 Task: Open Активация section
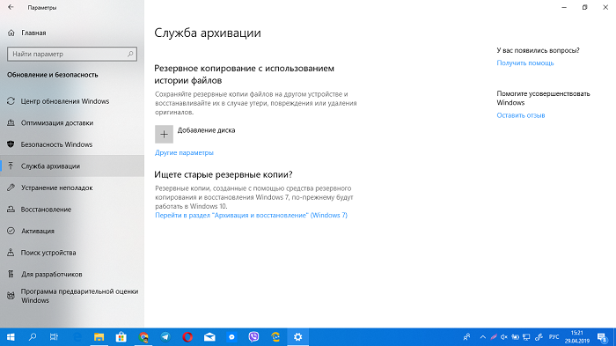72,231
